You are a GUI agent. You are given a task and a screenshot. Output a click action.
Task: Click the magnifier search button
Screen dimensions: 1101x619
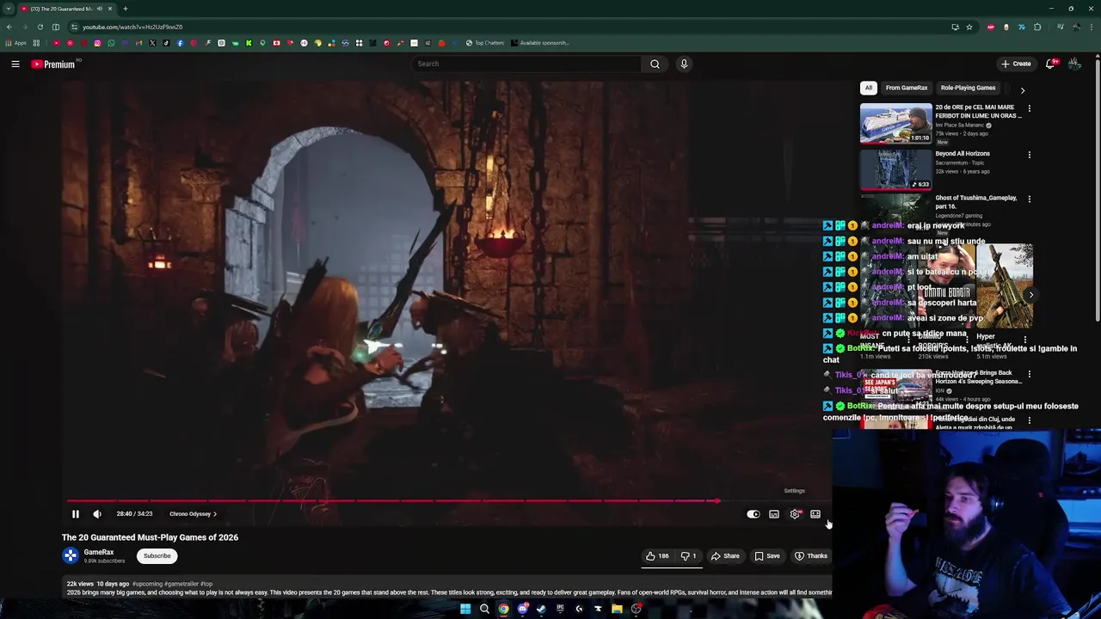[655, 64]
